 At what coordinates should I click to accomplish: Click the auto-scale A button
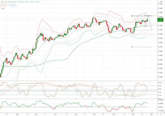pos(161,114)
